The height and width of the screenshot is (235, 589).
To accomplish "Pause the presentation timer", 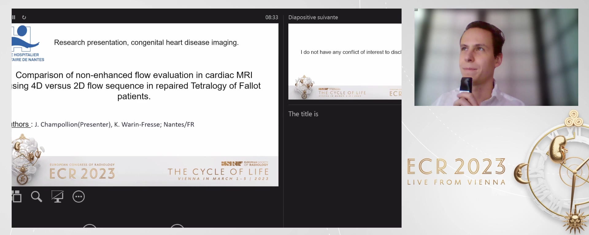I will [14, 17].
